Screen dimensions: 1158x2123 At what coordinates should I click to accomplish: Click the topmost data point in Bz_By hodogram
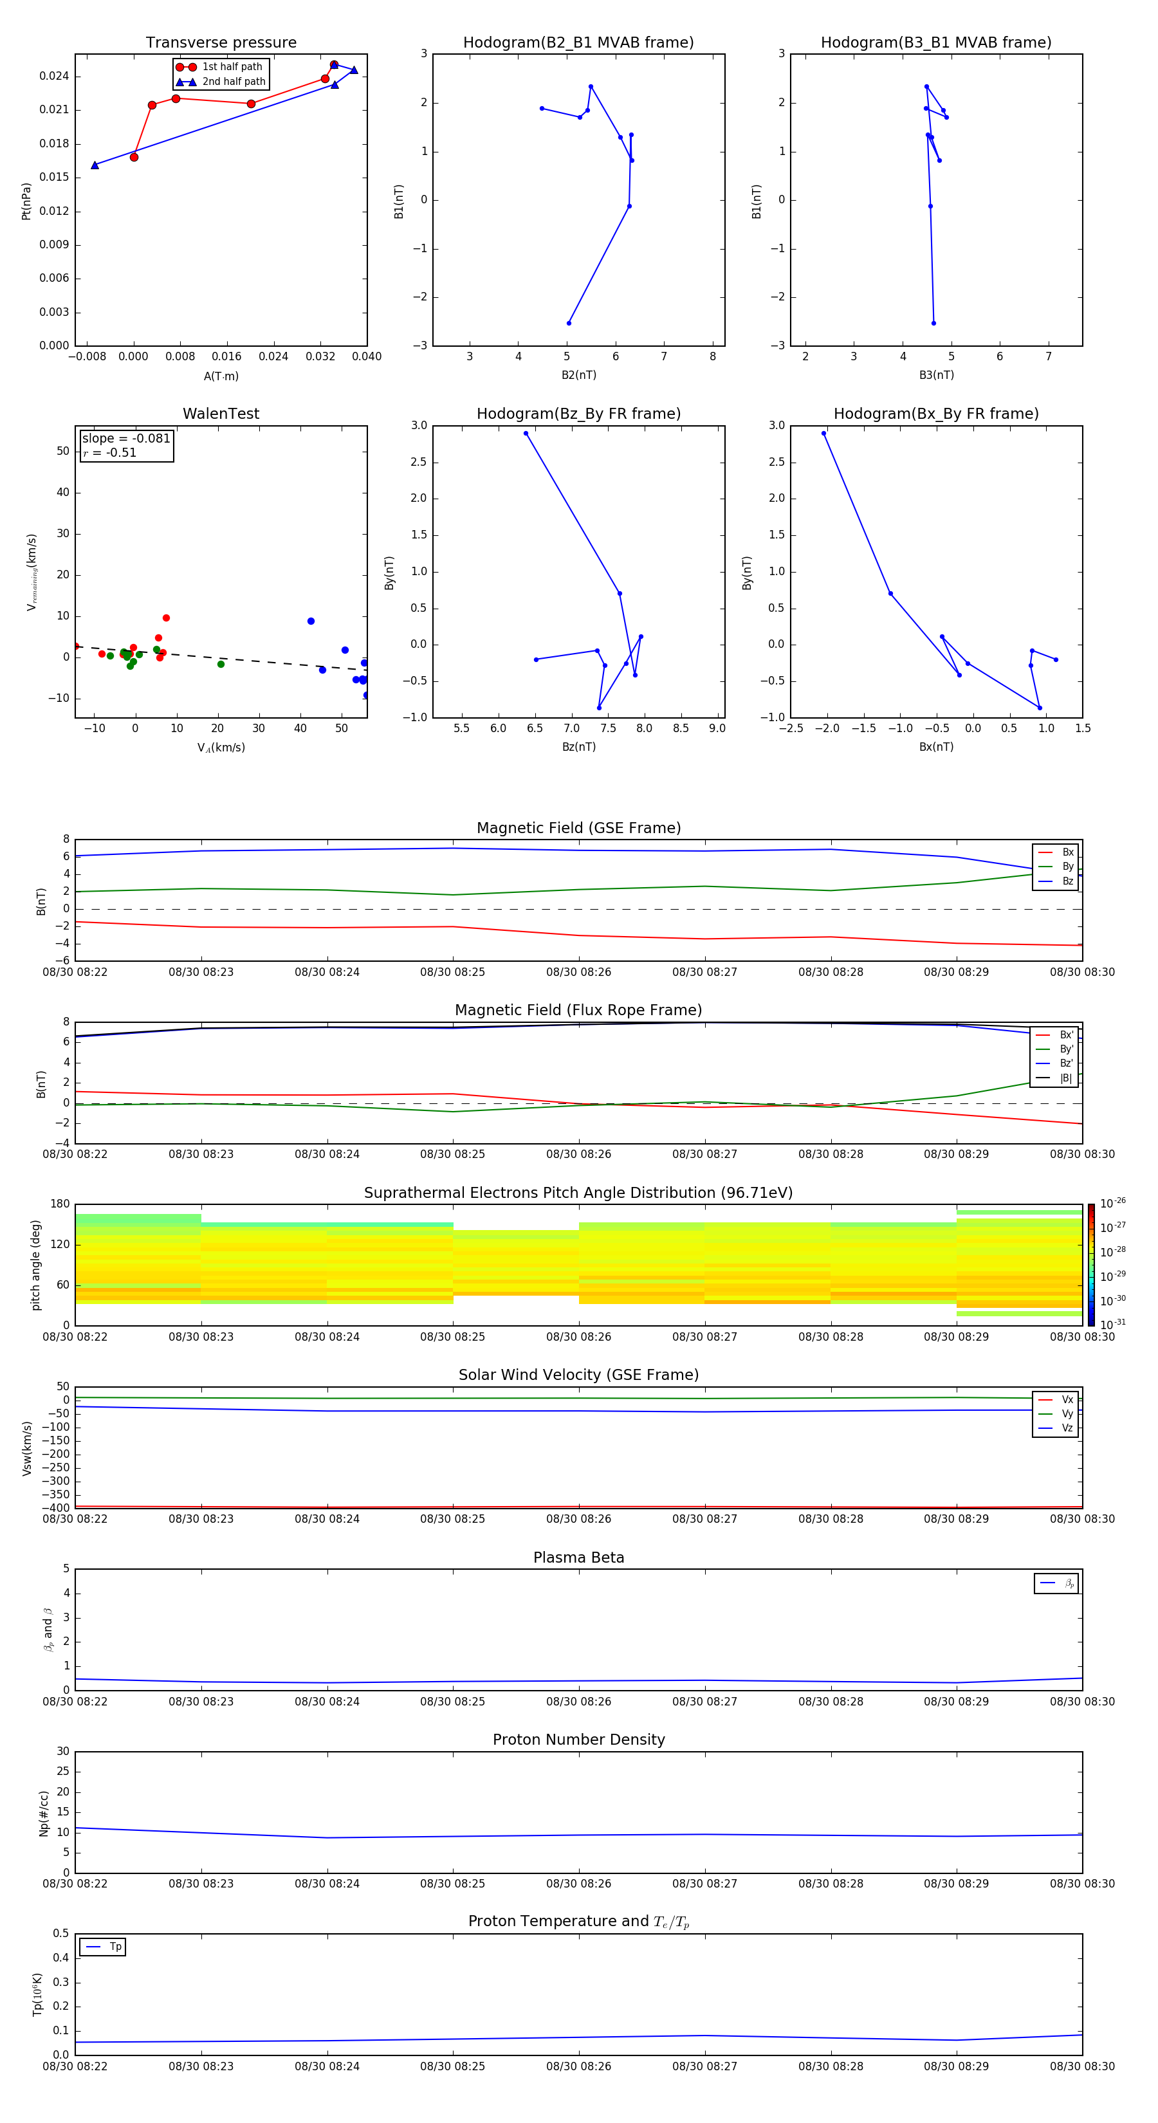526,434
